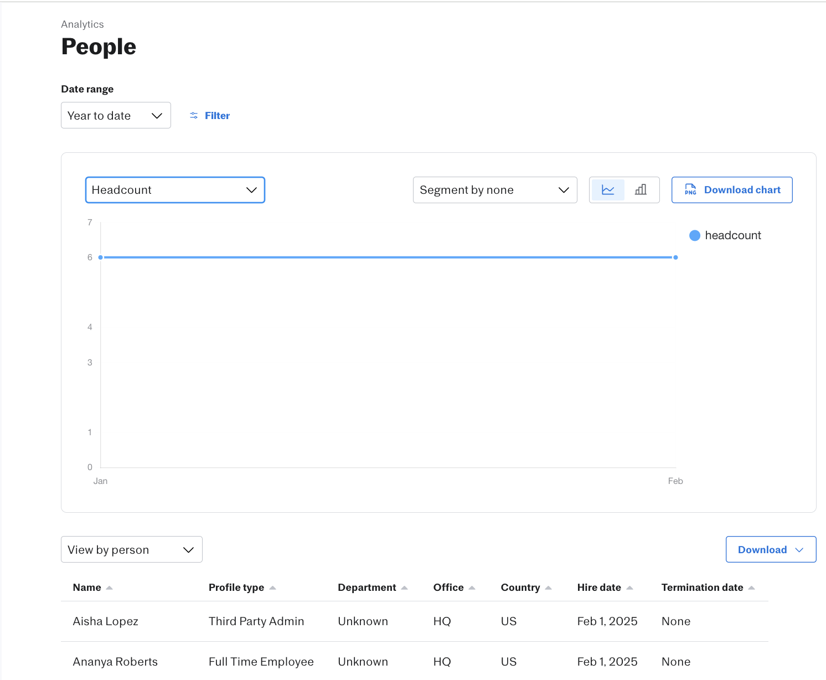The image size is (826, 680).
Task: Sort by Profile type arrow
Action: point(272,588)
